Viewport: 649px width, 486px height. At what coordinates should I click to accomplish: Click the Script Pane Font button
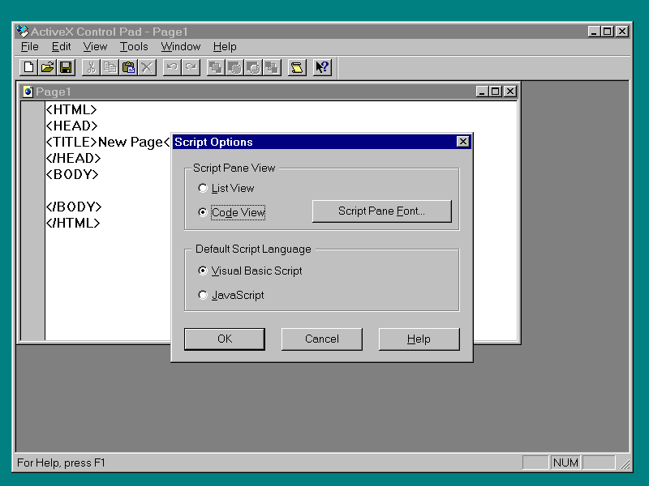point(381,211)
